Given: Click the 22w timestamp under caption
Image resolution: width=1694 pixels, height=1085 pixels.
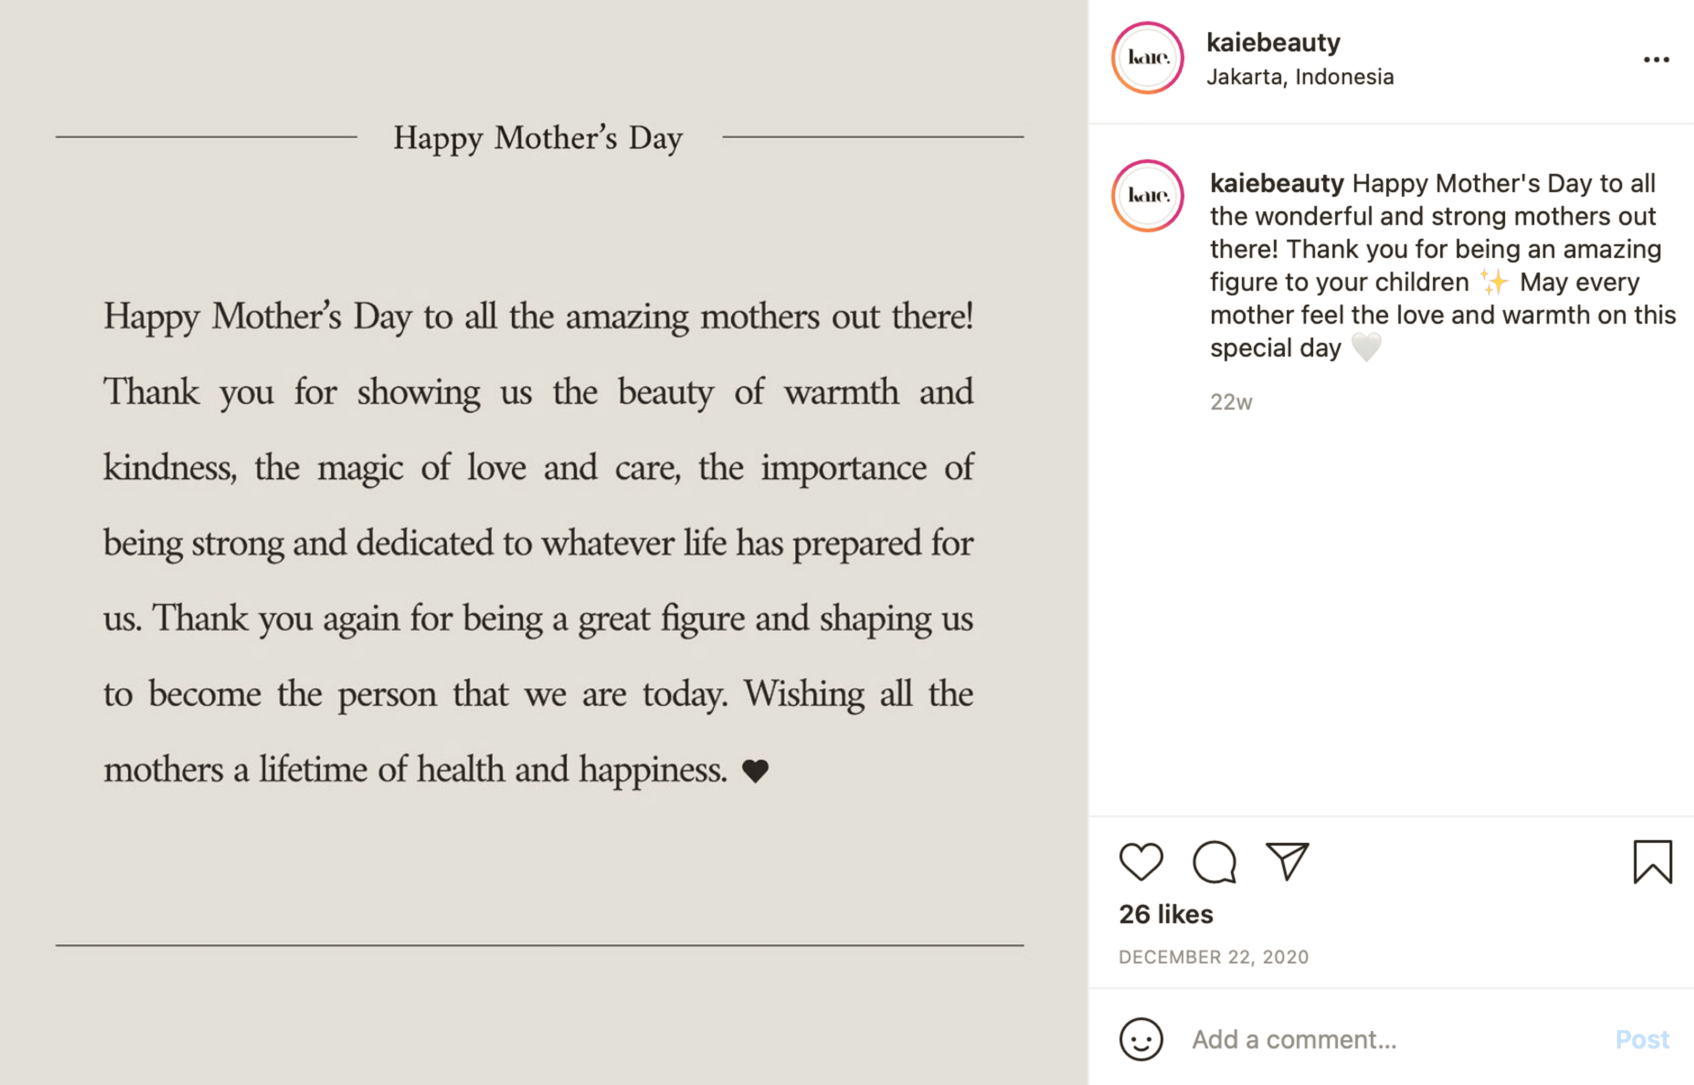Looking at the screenshot, I should coord(1230,402).
